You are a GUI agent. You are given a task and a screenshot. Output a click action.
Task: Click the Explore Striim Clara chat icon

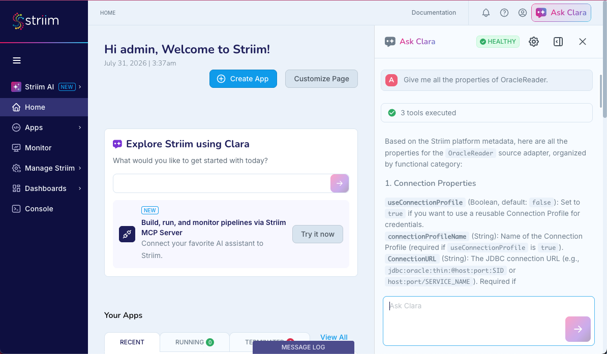(117, 144)
